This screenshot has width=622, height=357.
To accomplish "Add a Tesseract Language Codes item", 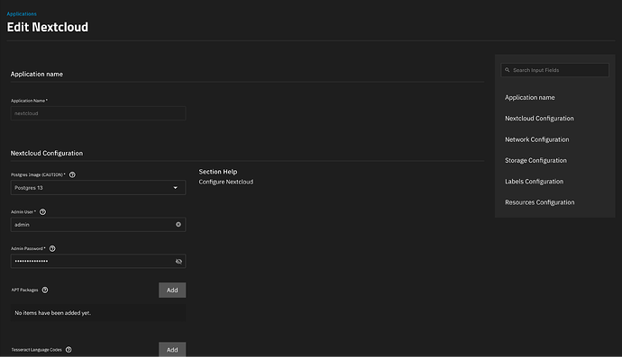I will tap(172, 350).
